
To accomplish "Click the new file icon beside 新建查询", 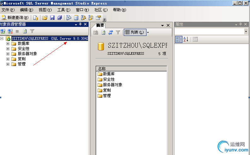I will pos(36,18).
